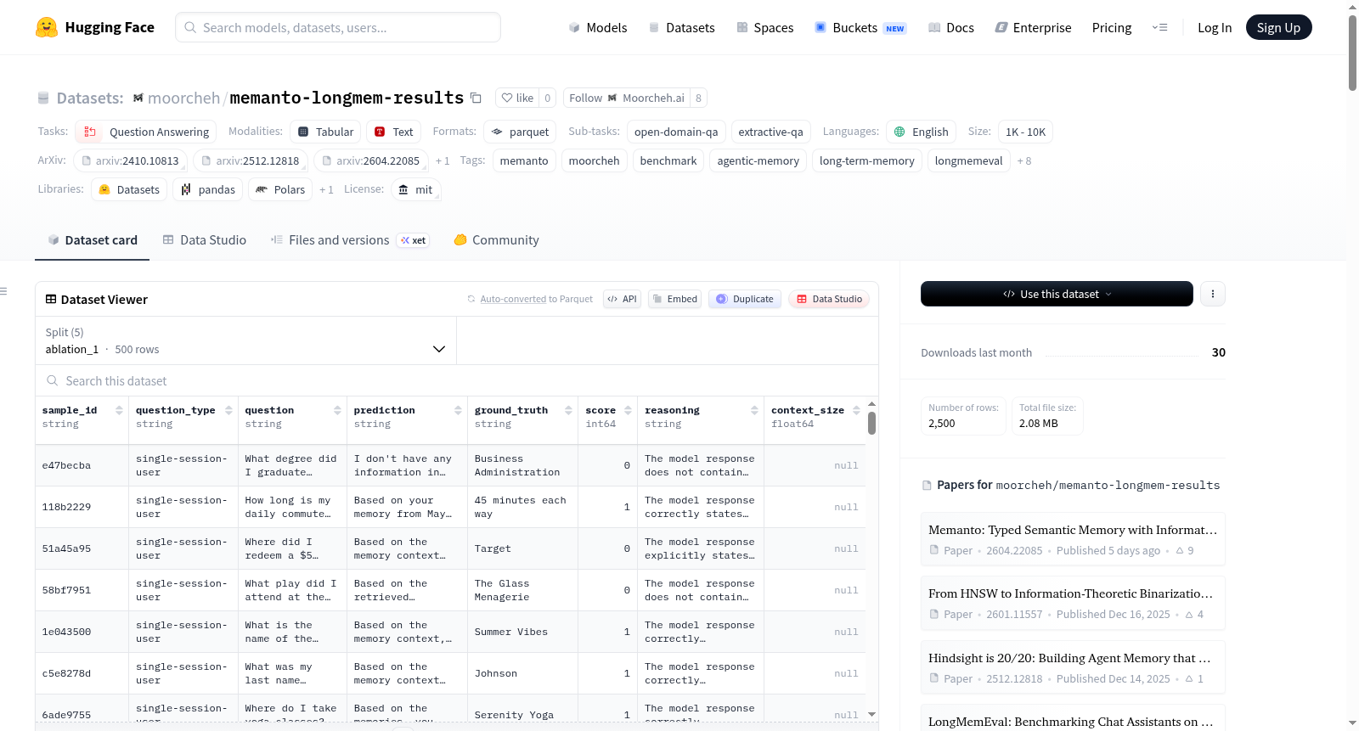
Task: Open Datasets in the top navigation
Action: click(x=681, y=27)
